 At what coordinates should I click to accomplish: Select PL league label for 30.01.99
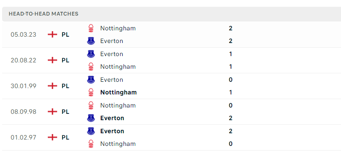point(66,86)
